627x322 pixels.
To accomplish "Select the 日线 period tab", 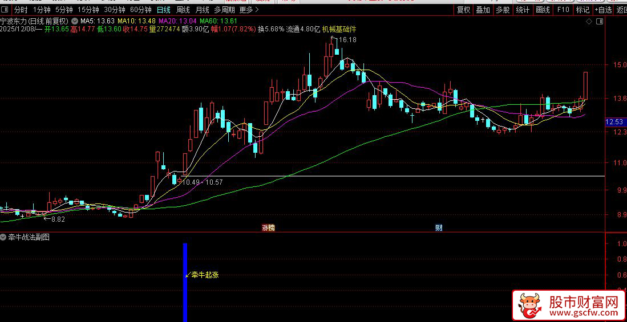I will point(163,10).
